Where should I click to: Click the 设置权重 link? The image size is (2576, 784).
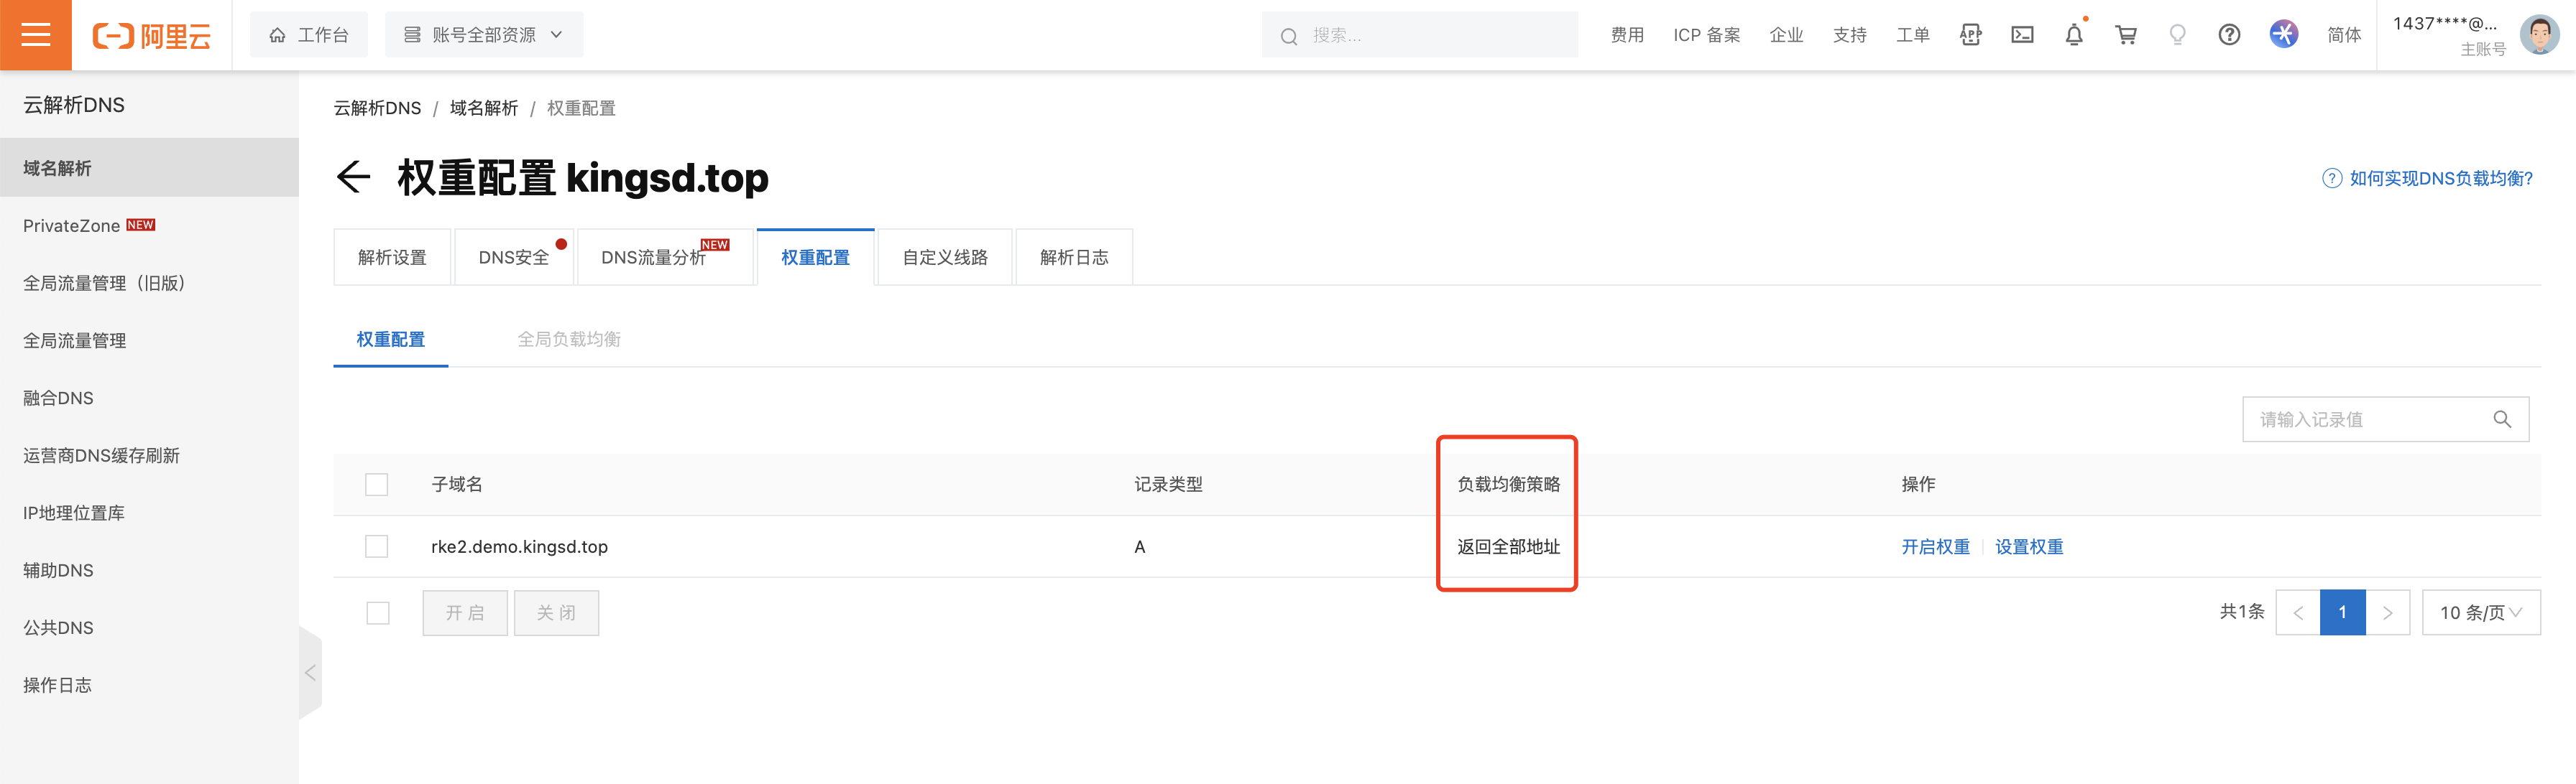pyautogui.click(x=2029, y=546)
